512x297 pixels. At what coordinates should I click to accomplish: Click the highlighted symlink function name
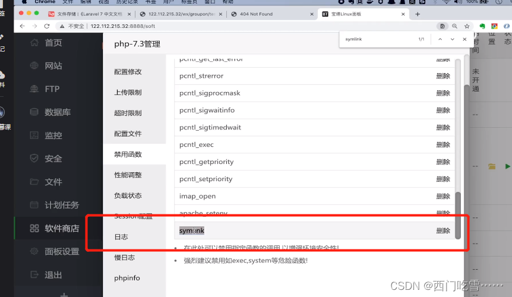pyautogui.click(x=192, y=230)
